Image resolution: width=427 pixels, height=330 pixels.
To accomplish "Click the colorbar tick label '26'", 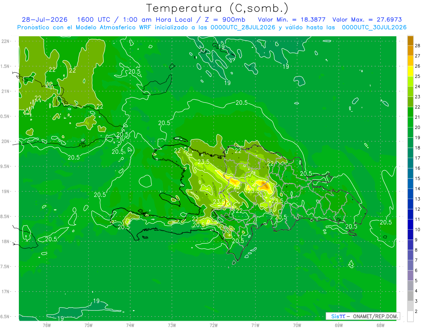I will (x=418, y=66).
